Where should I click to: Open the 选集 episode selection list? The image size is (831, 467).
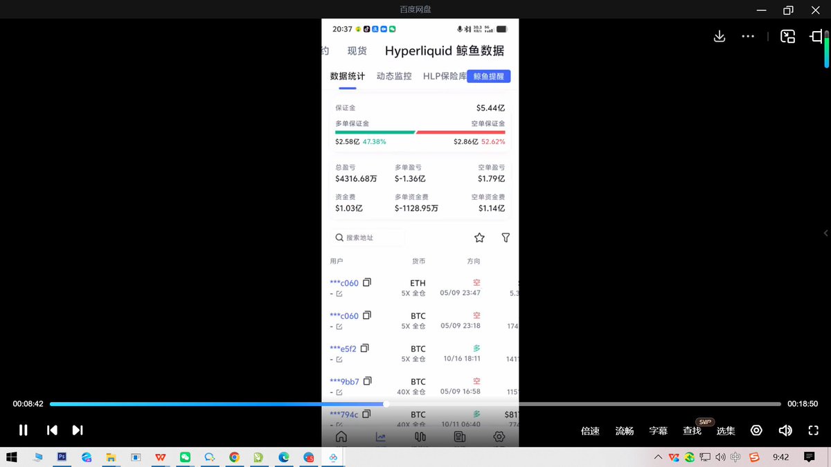(726, 430)
